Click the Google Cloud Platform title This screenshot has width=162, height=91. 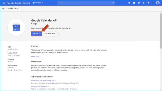point(19,3)
